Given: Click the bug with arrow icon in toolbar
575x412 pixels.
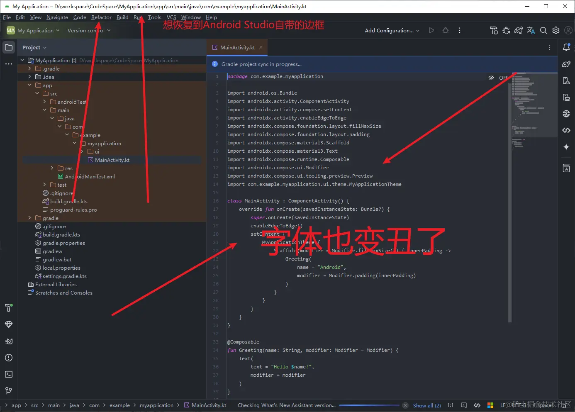Looking at the screenshot, I should 506,30.
